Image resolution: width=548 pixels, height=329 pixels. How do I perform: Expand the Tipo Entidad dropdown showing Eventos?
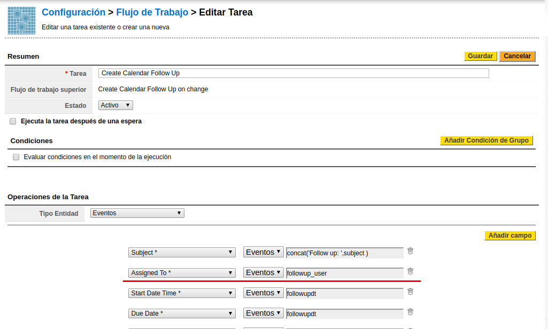(137, 213)
